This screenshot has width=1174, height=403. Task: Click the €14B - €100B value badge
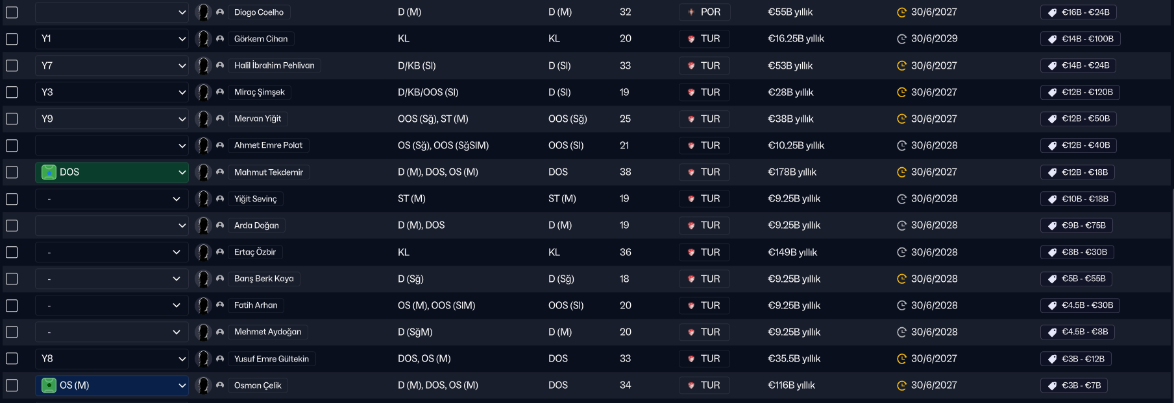click(1081, 39)
